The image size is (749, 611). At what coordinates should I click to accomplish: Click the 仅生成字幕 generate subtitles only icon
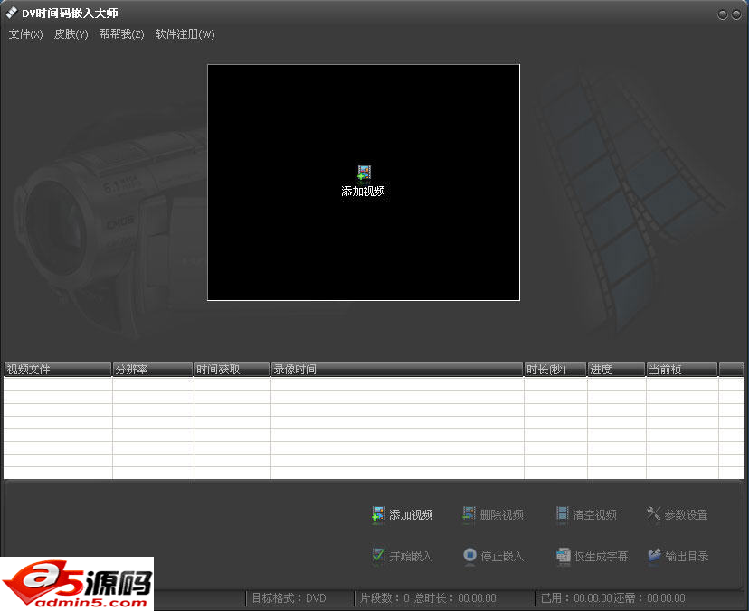pyautogui.click(x=562, y=556)
